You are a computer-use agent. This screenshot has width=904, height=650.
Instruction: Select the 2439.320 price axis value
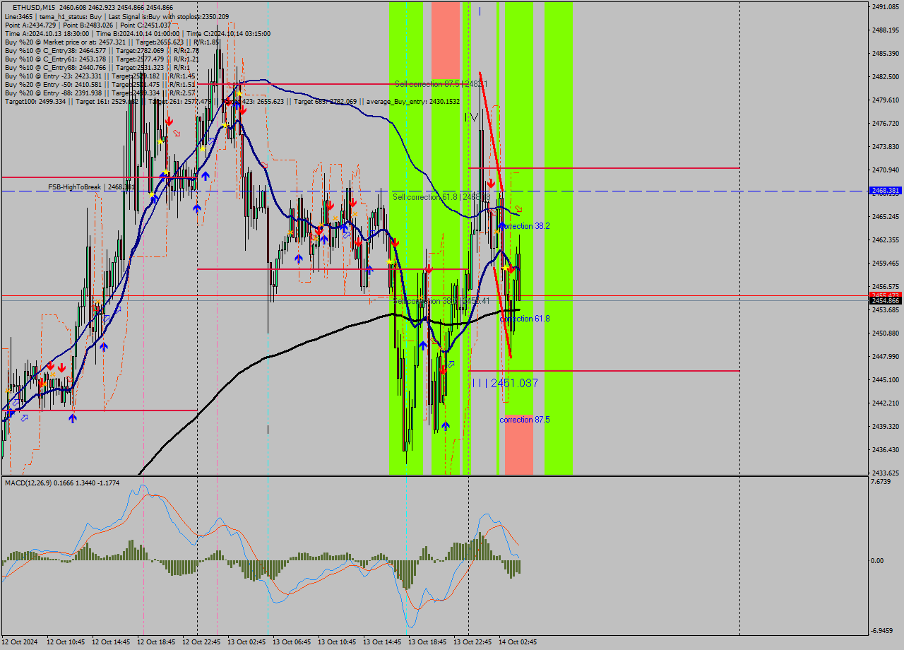coord(886,426)
